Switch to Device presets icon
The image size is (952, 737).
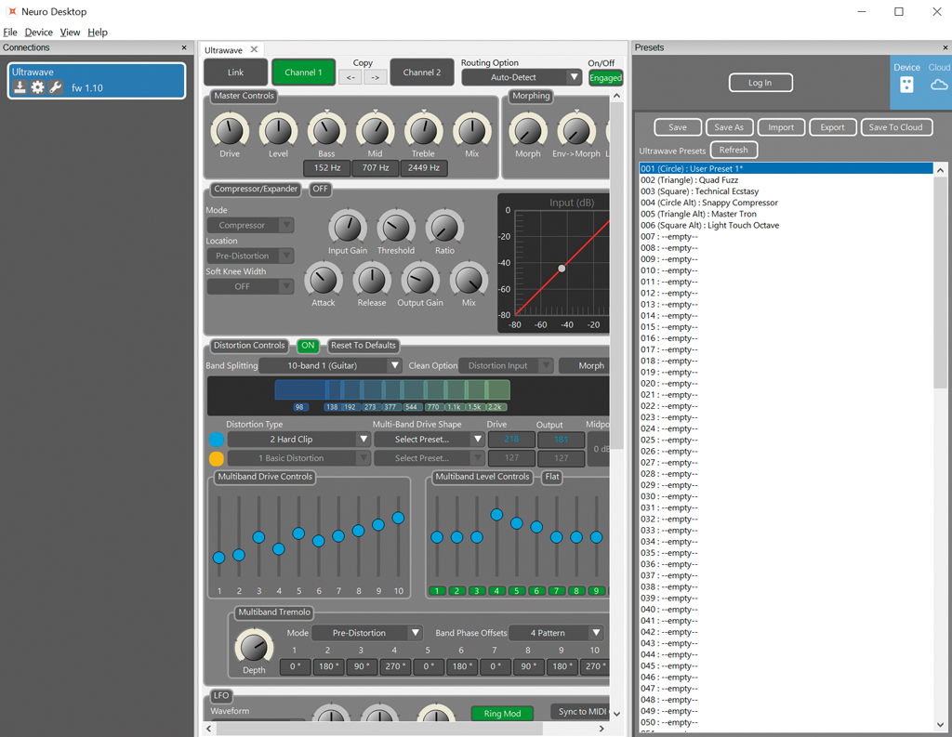click(x=906, y=85)
